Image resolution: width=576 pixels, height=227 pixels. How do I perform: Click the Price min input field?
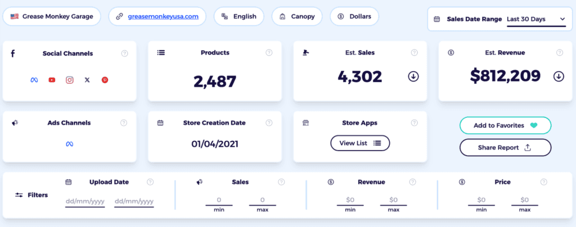[481, 201]
